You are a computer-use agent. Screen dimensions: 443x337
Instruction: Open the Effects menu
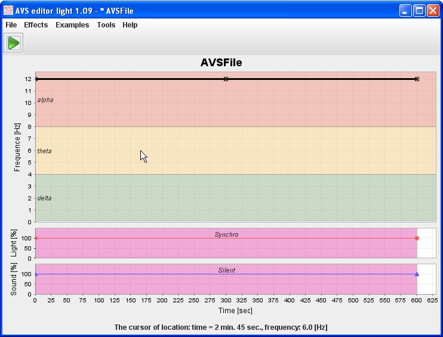(x=36, y=25)
